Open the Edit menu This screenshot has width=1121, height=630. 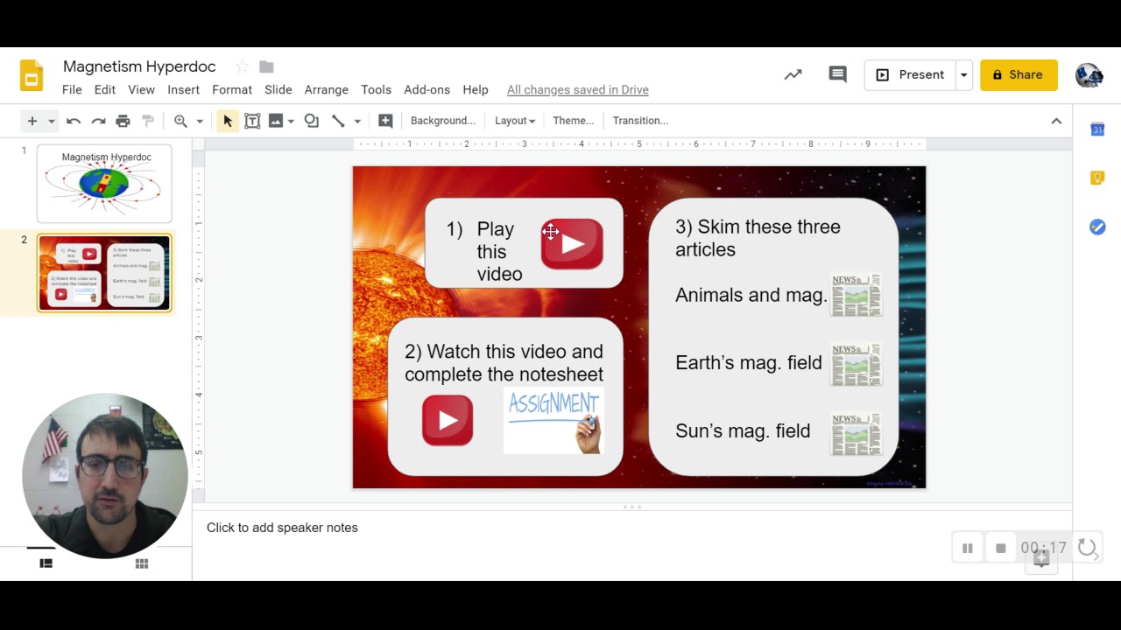(x=105, y=89)
